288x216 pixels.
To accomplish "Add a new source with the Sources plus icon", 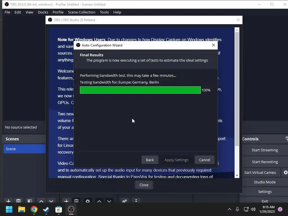I will [x=66, y=201].
